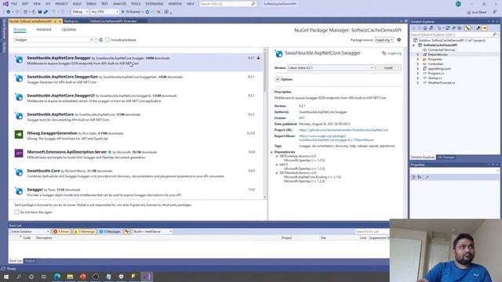Click refresh icon next to Swagger search
This screenshot has width=502, height=282.
click(x=101, y=40)
